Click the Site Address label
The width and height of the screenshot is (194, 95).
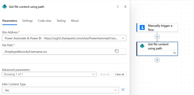10,32
